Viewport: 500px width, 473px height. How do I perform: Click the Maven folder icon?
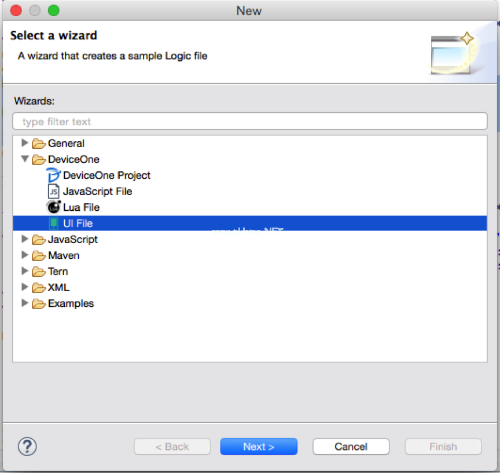(x=39, y=256)
